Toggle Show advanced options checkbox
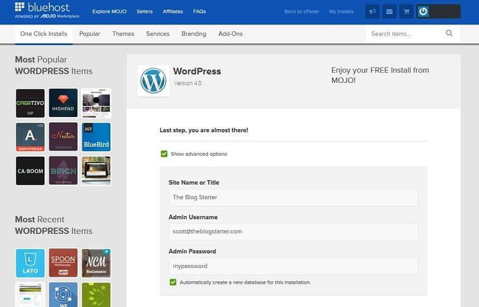Viewport: 479px width, 307px height. coord(164,153)
